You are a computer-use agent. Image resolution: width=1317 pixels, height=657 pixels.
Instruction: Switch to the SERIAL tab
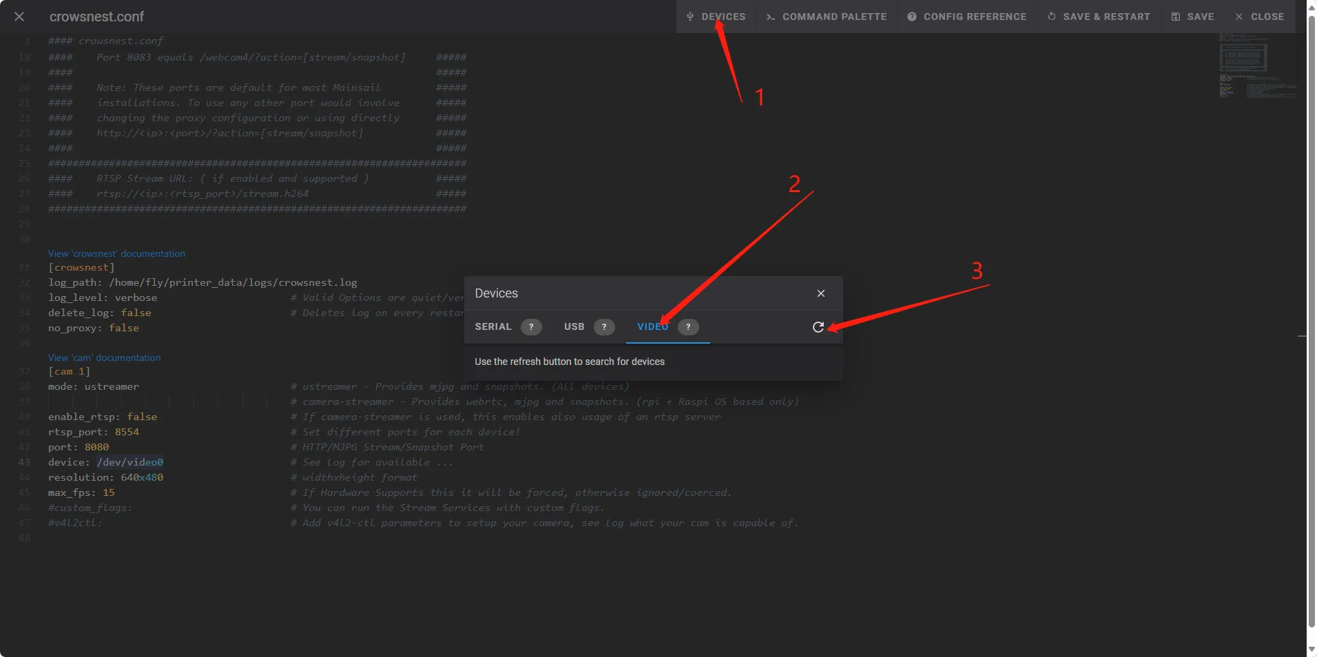493,327
